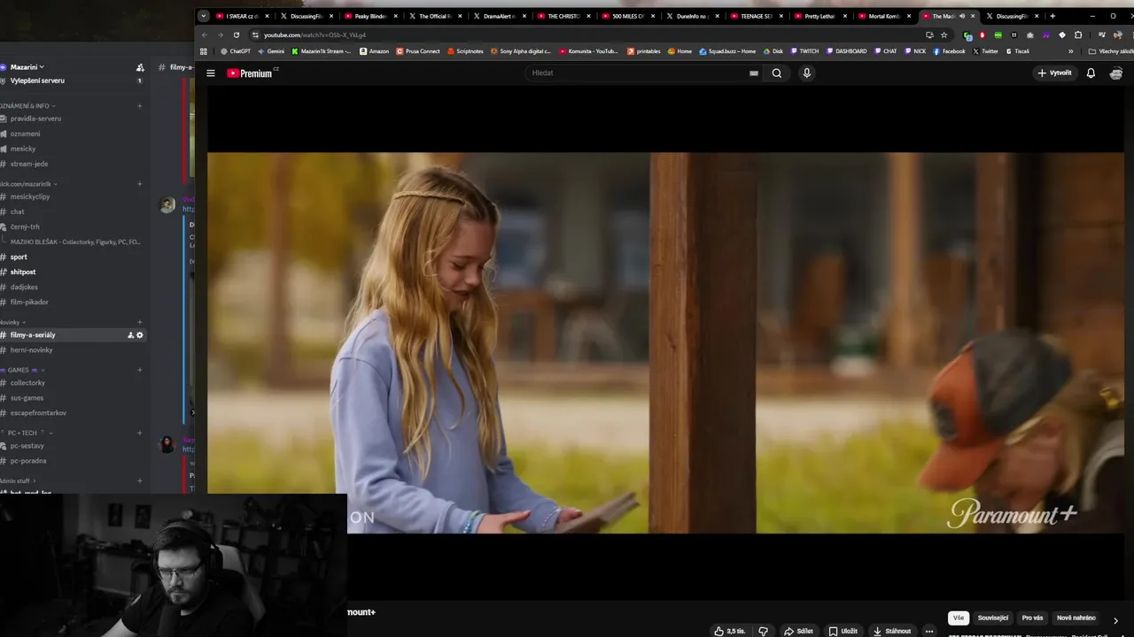Viewport: 1134px width, 637px height.
Task: Dislike the video with thumbs down
Action: click(x=763, y=631)
